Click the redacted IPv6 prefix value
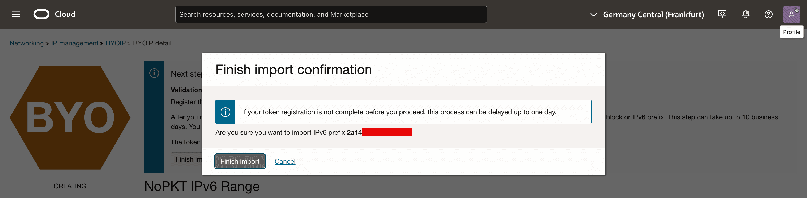The height and width of the screenshot is (198, 807). pos(387,133)
